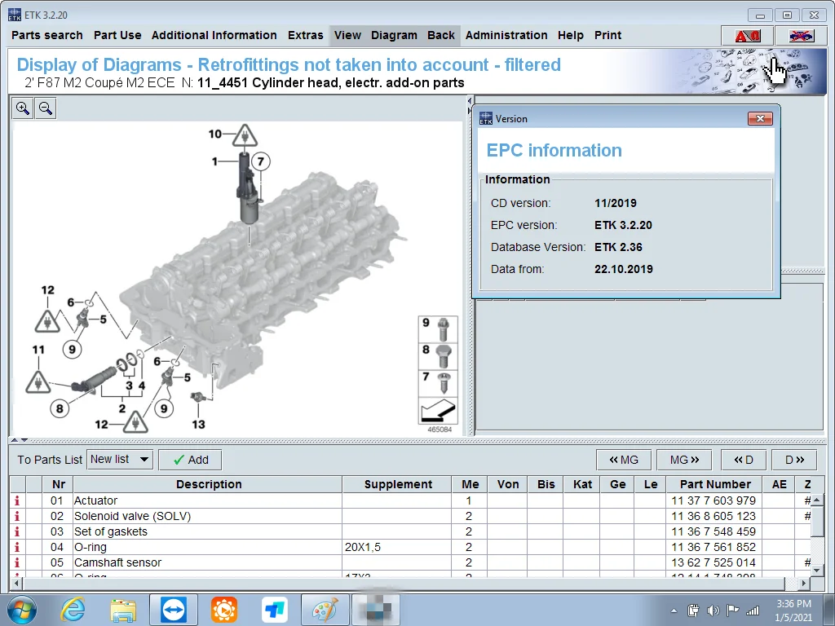Image resolution: width=835 pixels, height=626 pixels.
Task: Click the volume icon in system tray
Action: click(x=713, y=611)
